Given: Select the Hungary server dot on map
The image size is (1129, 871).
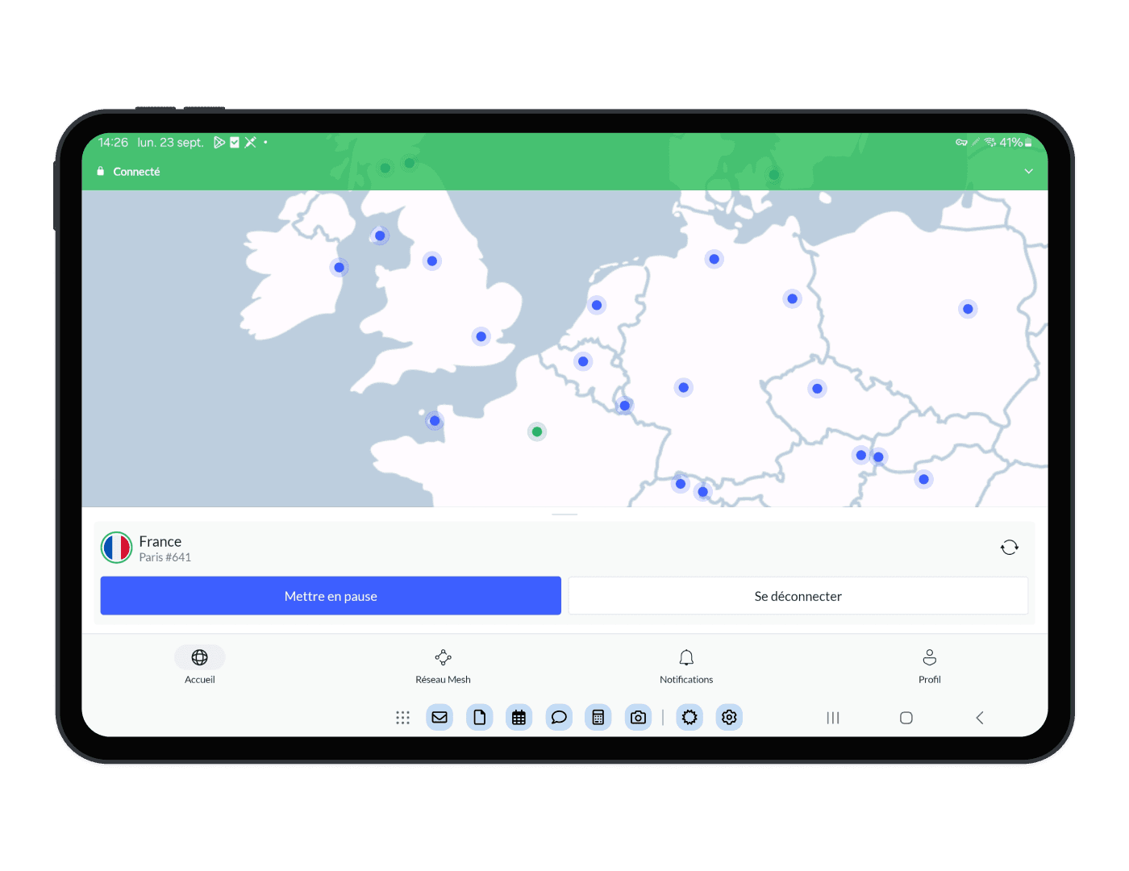Looking at the screenshot, I should [924, 479].
